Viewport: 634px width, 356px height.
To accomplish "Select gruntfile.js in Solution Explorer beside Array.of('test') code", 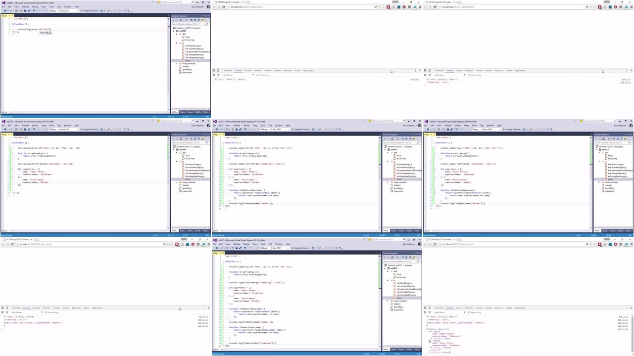I will click(x=187, y=70).
